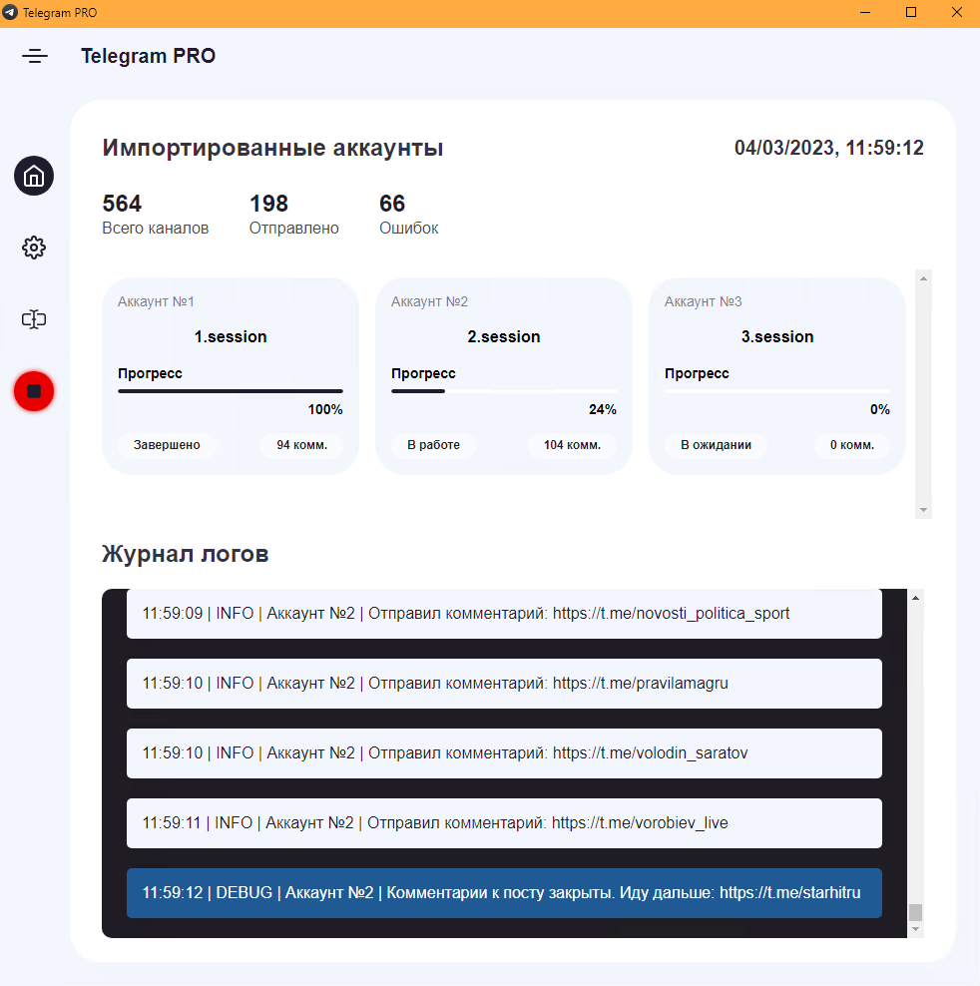The image size is (980, 986).
Task: Click the 198 Отправлено counter
Action: (293, 215)
